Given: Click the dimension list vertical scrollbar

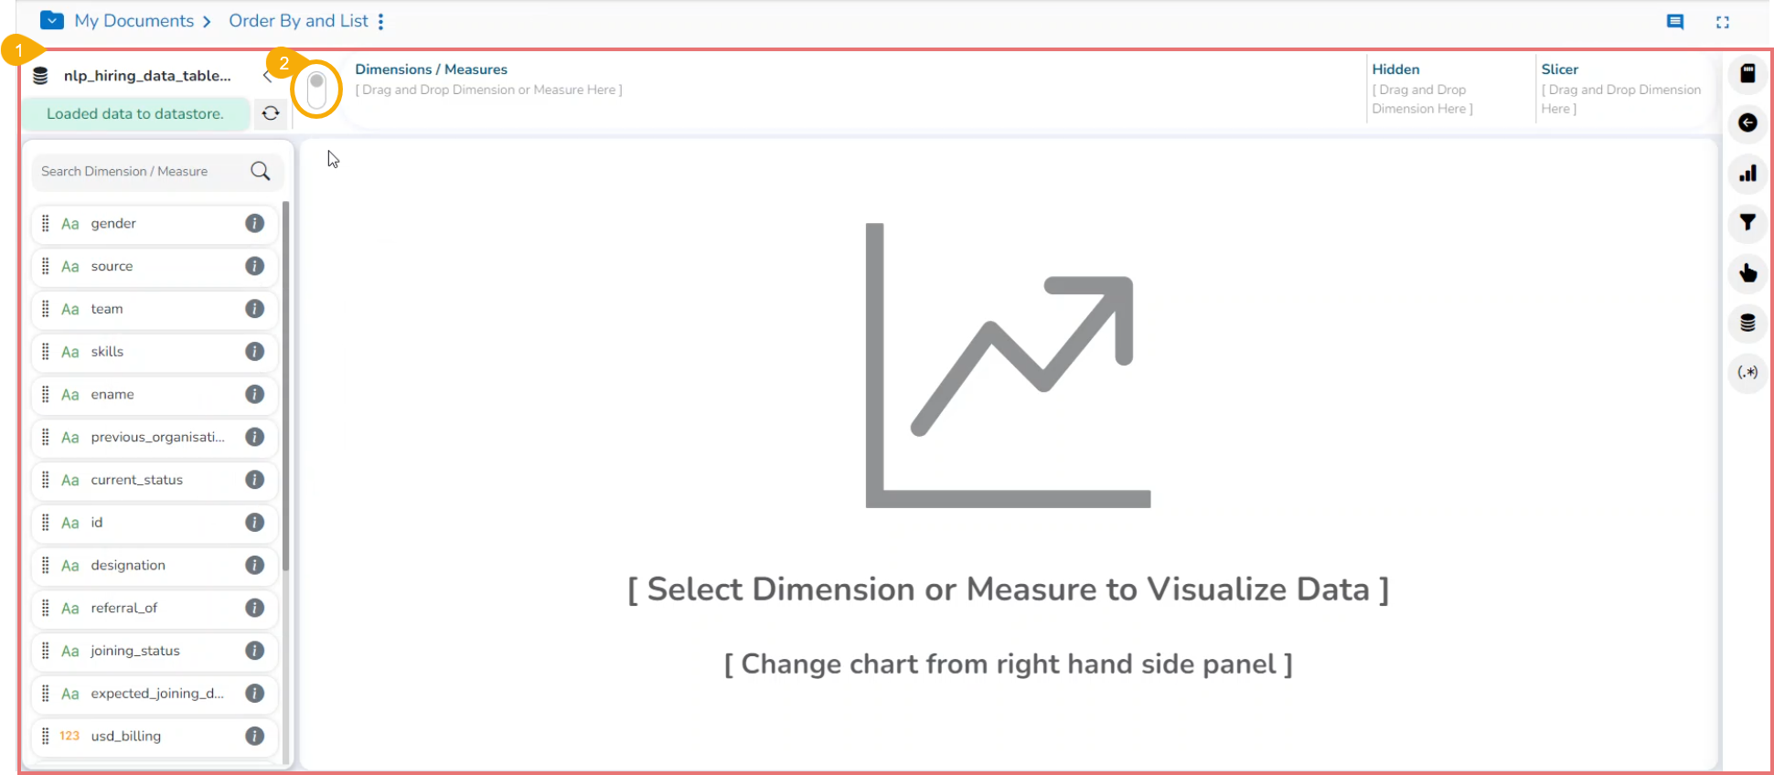Looking at the screenshot, I should pyautogui.click(x=286, y=384).
